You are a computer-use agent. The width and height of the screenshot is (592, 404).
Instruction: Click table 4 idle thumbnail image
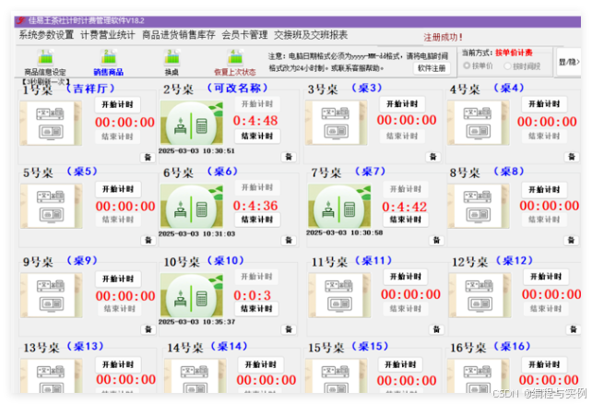click(478, 123)
